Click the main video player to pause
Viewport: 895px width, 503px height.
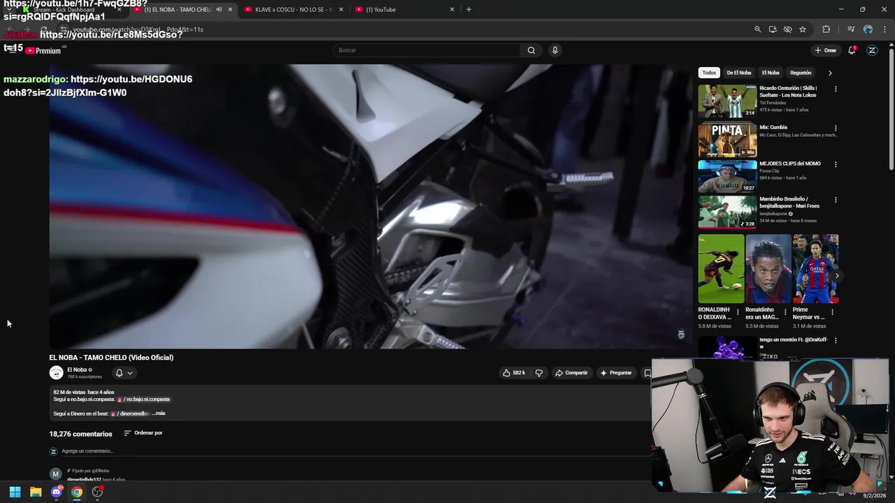pos(371,206)
